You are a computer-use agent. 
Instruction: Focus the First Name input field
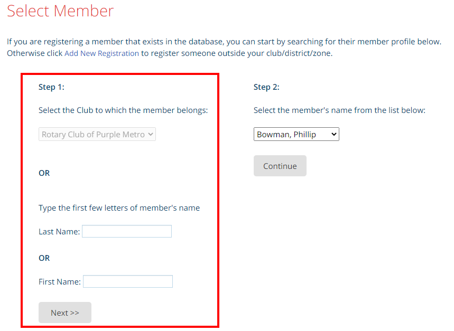127,281
